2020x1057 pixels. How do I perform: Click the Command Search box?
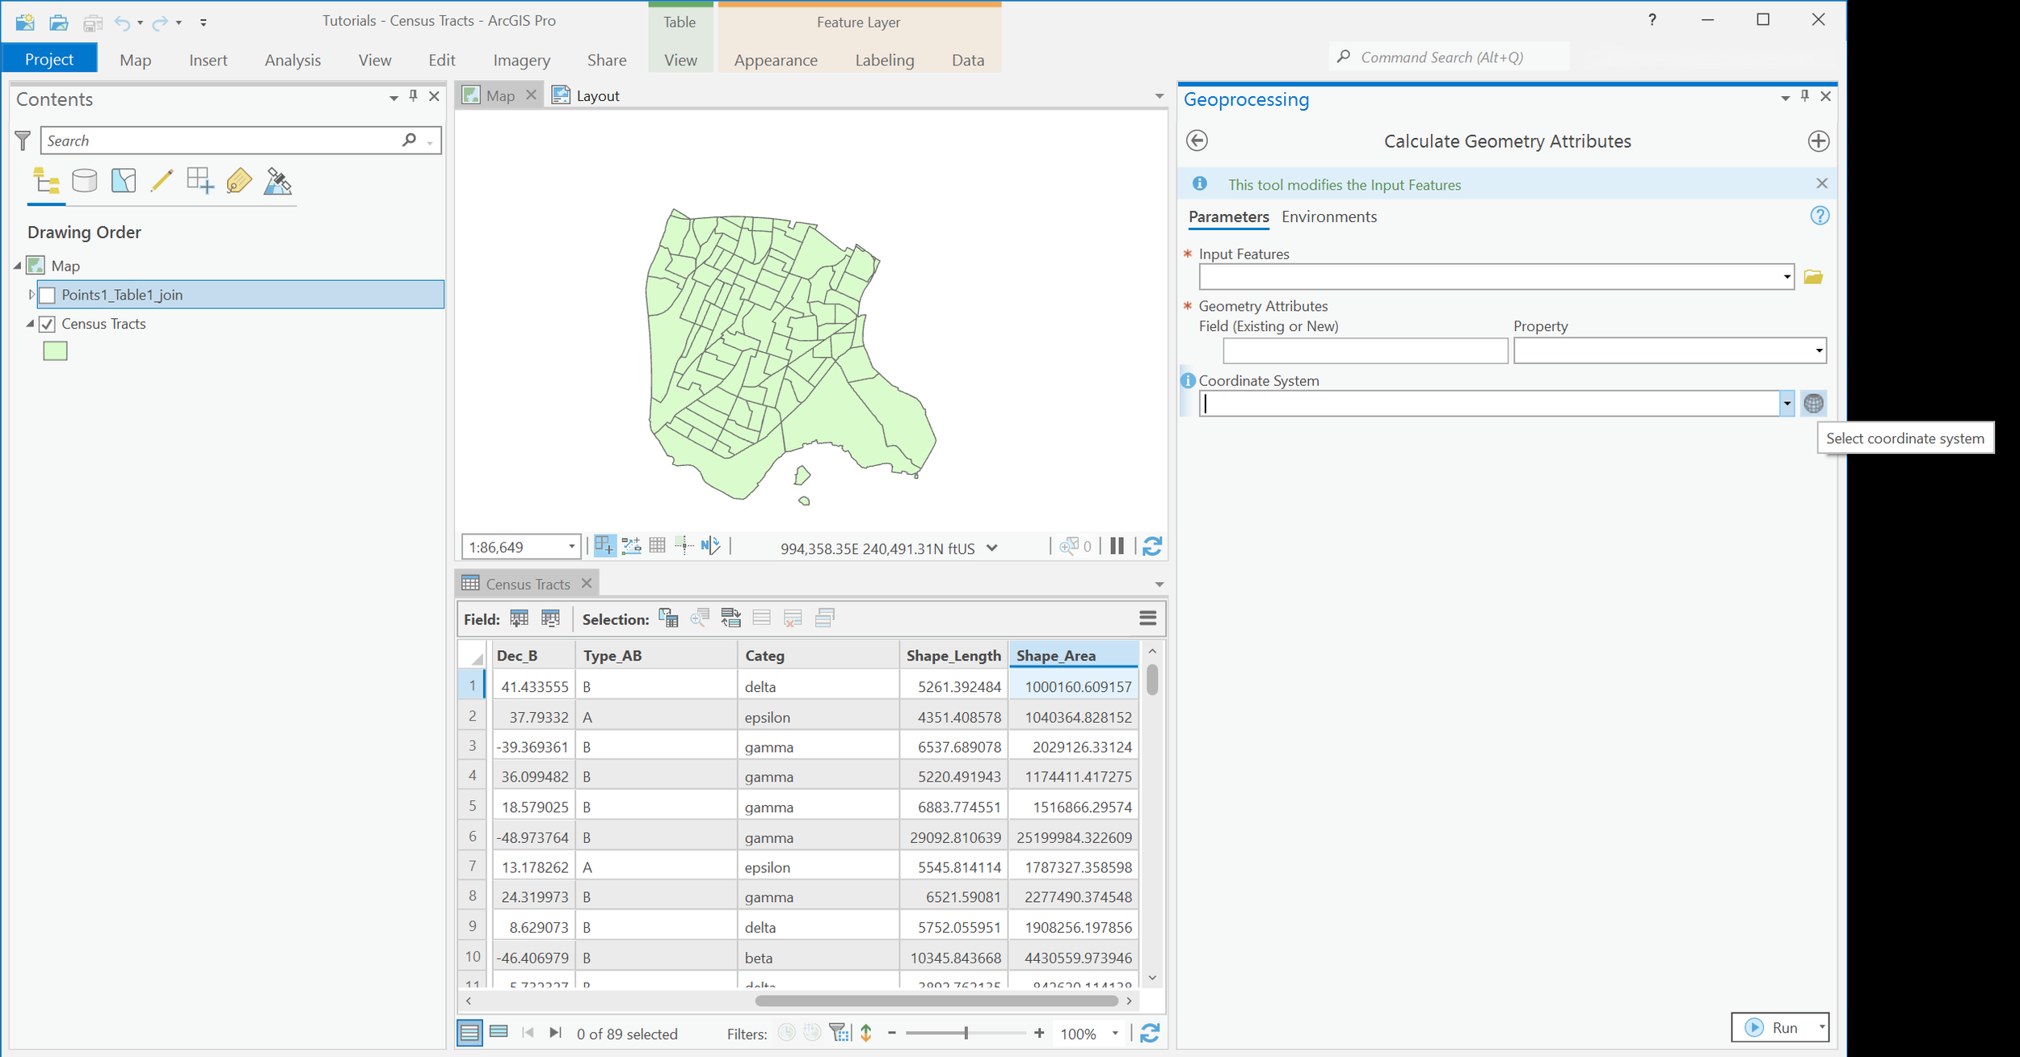pos(1446,57)
